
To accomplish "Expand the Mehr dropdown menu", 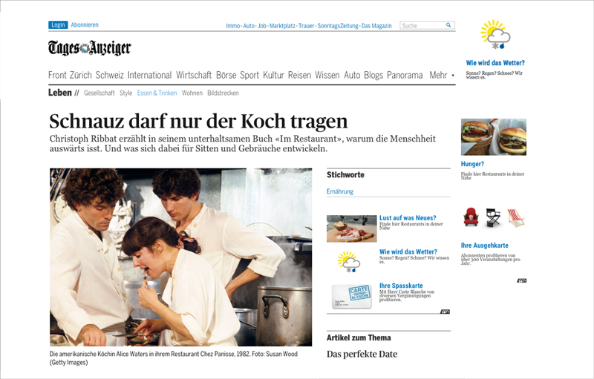I will [x=441, y=75].
